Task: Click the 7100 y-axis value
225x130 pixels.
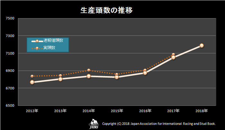Action: [x=10, y=53]
